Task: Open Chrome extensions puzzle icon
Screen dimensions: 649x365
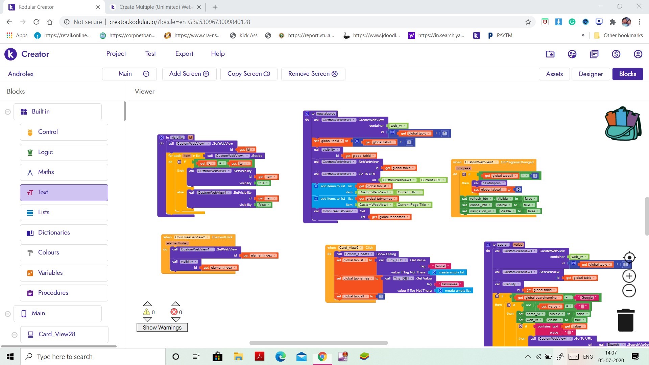Action: pos(612,22)
